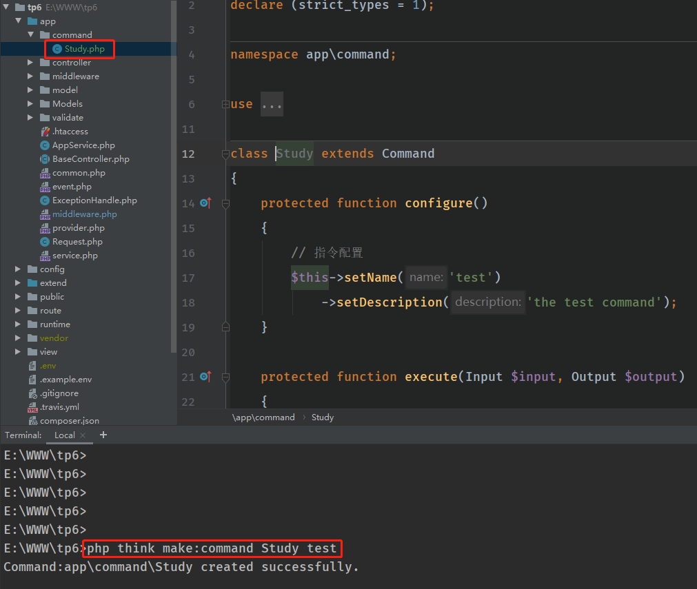
Task: Click the .travis.yml file icon
Action: (x=32, y=407)
